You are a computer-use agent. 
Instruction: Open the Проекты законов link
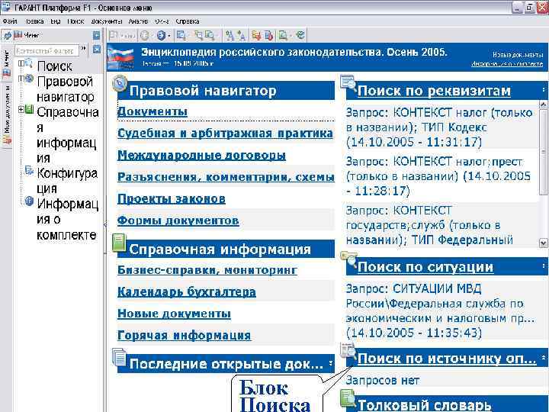172,198
